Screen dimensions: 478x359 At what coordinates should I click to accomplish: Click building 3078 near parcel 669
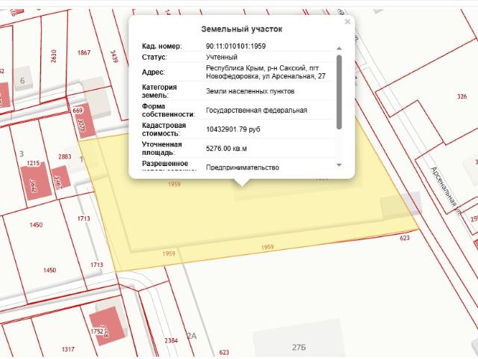(84, 121)
